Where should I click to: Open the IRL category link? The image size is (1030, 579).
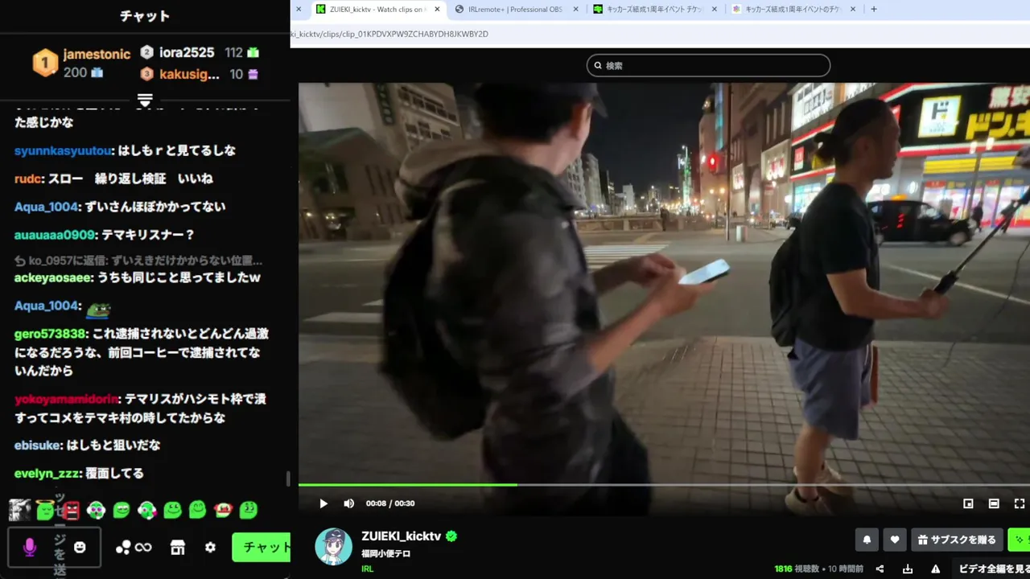(x=367, y=569)
